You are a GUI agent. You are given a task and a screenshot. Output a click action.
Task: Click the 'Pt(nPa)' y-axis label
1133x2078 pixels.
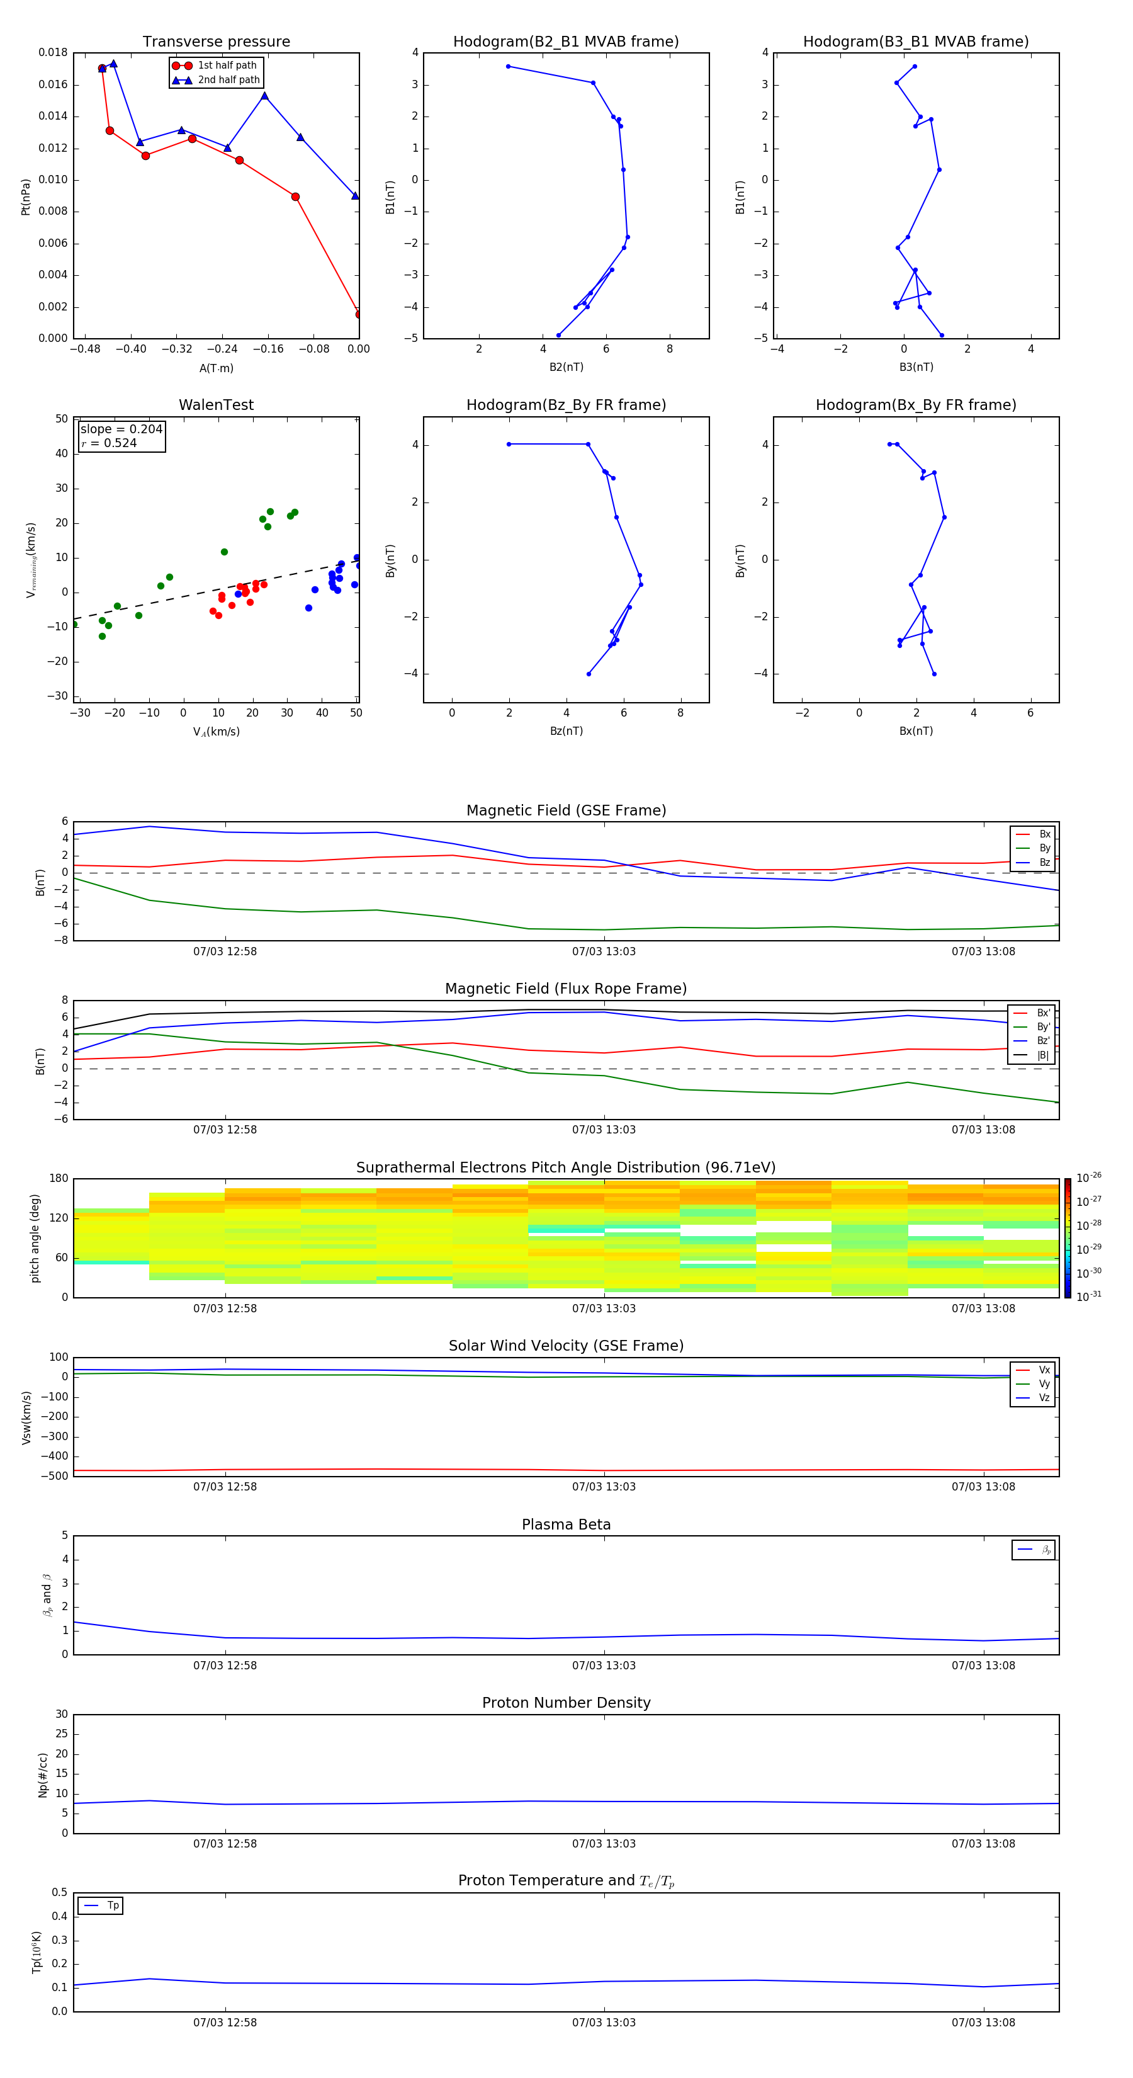(x=25, y=196)
